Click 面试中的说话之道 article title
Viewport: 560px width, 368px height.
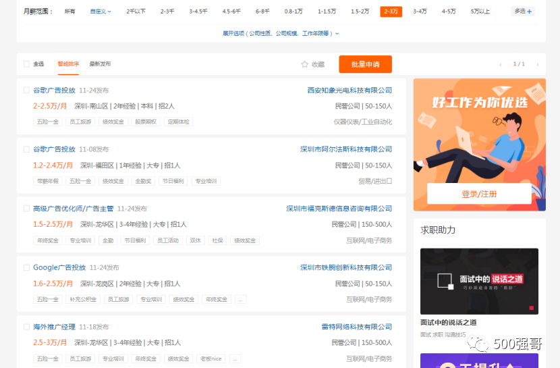[x=448, y=323]
